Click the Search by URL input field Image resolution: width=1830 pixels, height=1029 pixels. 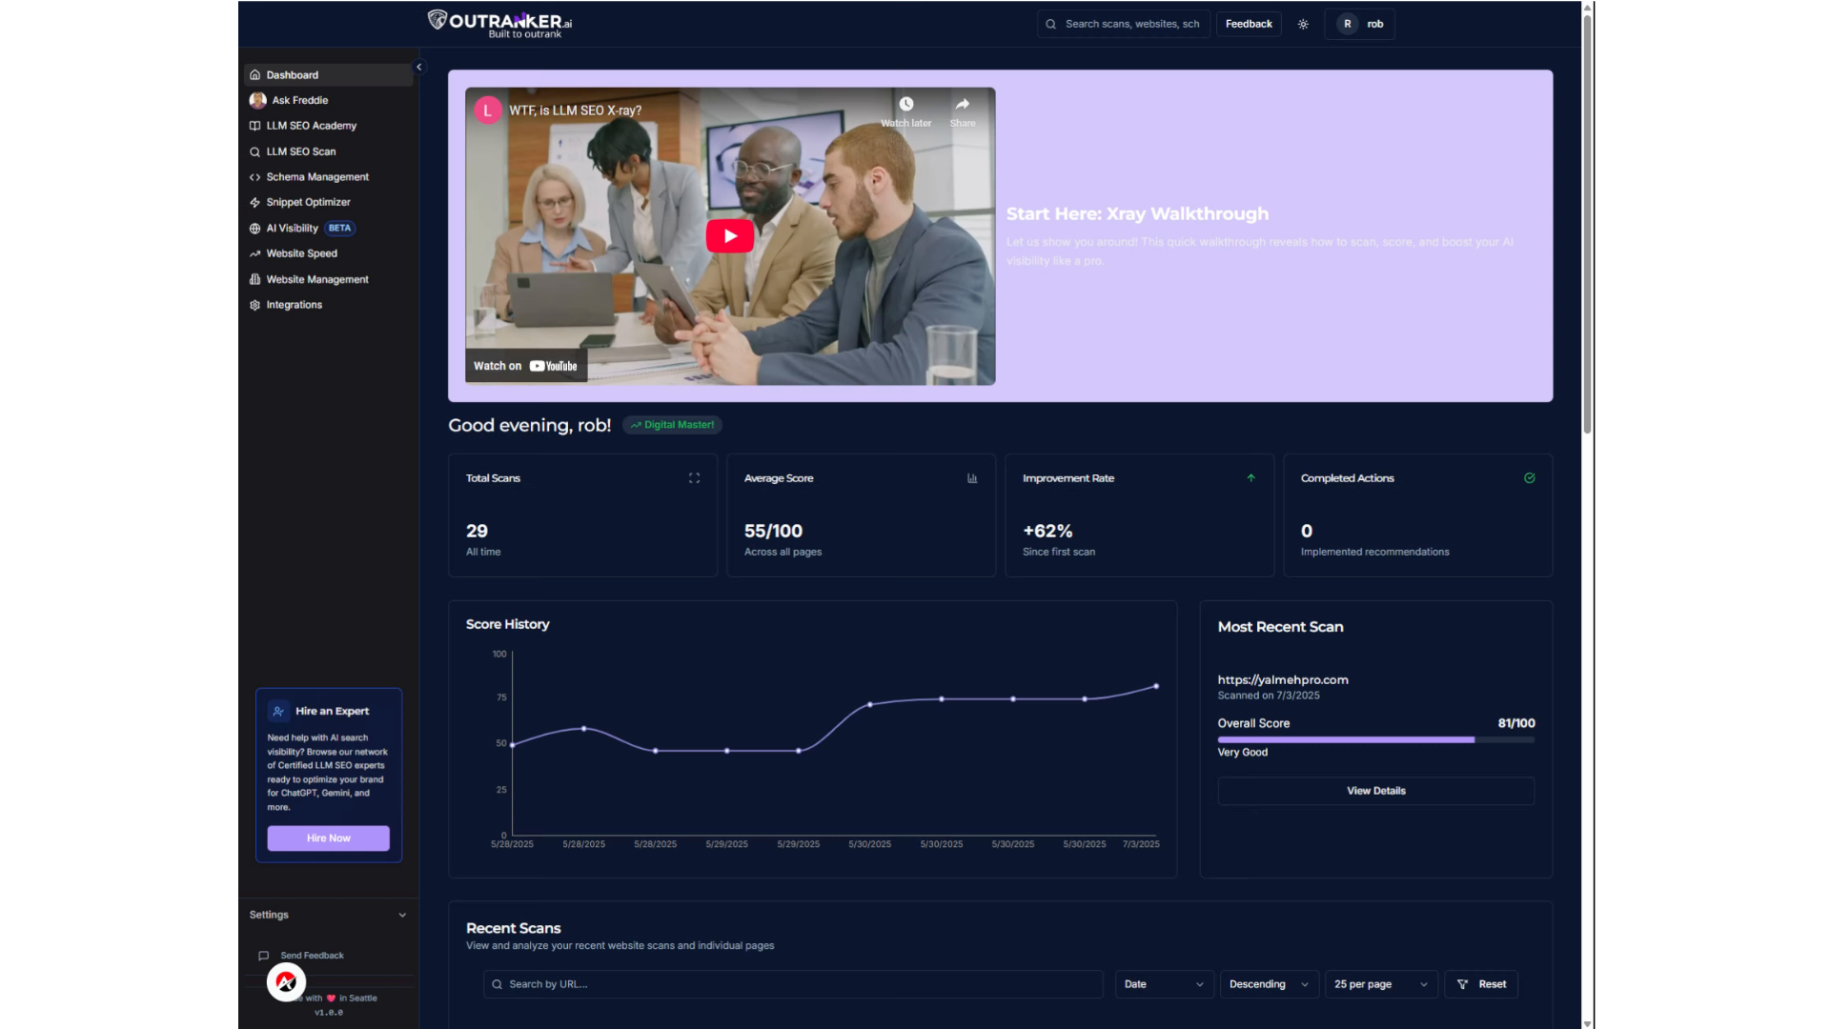click(793, 984)
